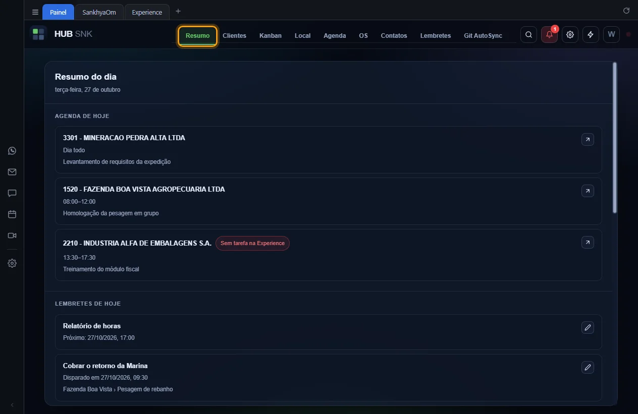The image size is (638, 414).
Task: Go to the Local navigation tab
Action: 302,36
